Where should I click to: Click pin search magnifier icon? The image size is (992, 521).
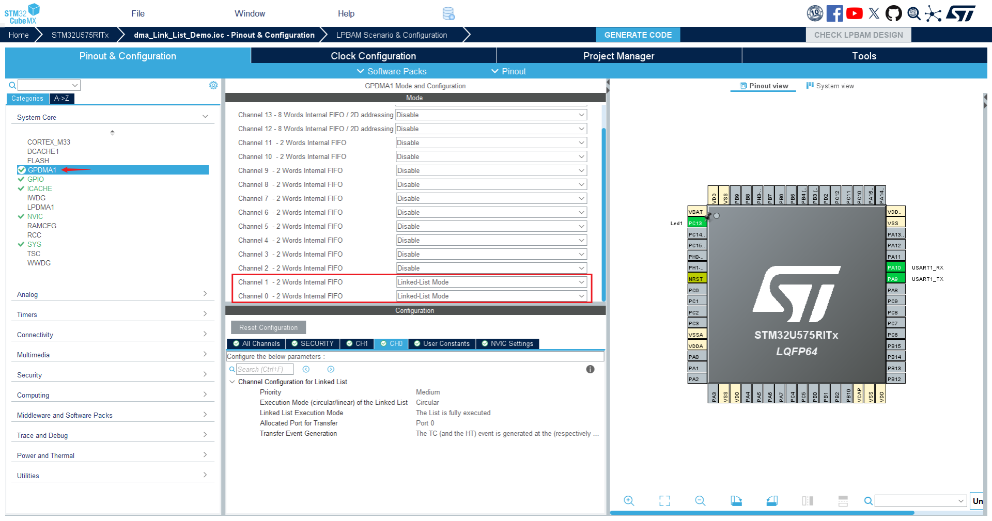click(x=869, y=501)
